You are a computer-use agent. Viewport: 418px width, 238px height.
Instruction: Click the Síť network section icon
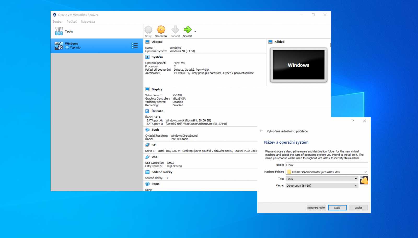click(x=147, y=145)
